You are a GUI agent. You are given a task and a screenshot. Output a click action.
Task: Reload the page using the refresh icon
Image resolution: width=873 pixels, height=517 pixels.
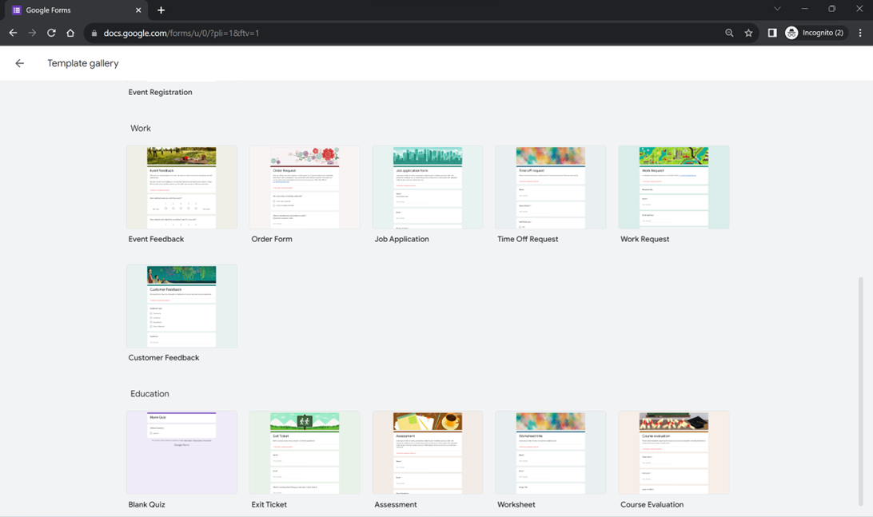[x=51, y=33]
